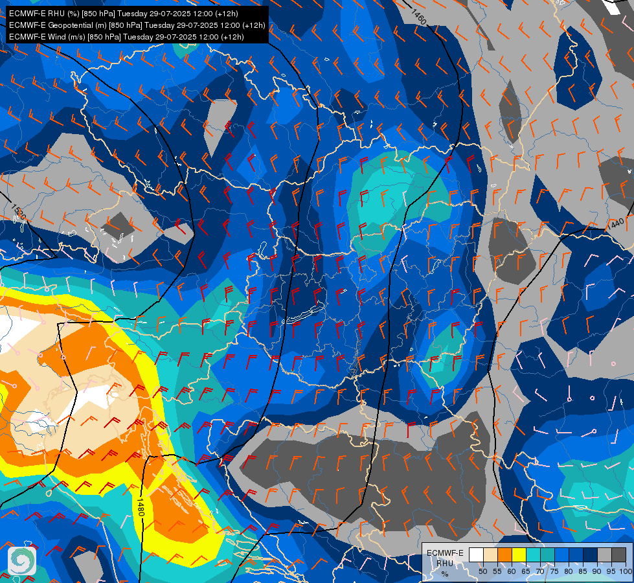Click the 65 legend tick value
The image size is (634, 583).
(526, 571)
